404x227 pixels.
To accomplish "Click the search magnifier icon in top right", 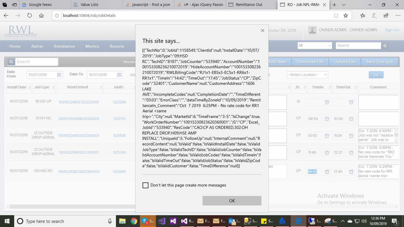I will pos(385,46).
